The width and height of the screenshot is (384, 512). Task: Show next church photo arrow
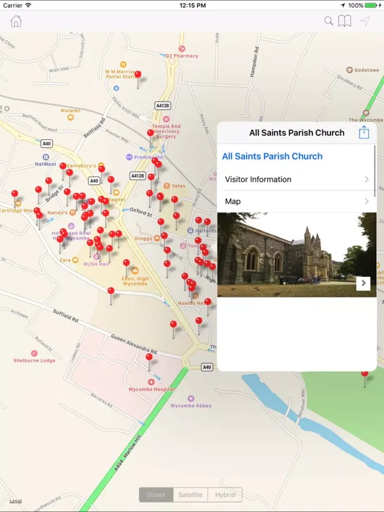tap(363, 283)
